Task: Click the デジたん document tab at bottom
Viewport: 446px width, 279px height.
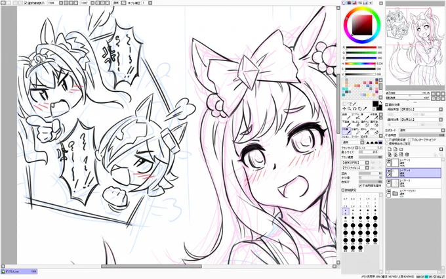Action: coord(19,272)
